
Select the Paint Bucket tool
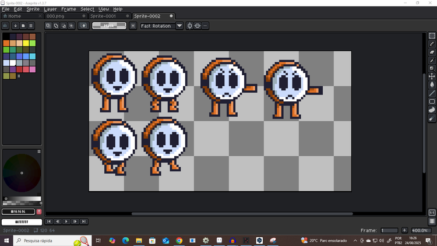click(x=432, y=85)
